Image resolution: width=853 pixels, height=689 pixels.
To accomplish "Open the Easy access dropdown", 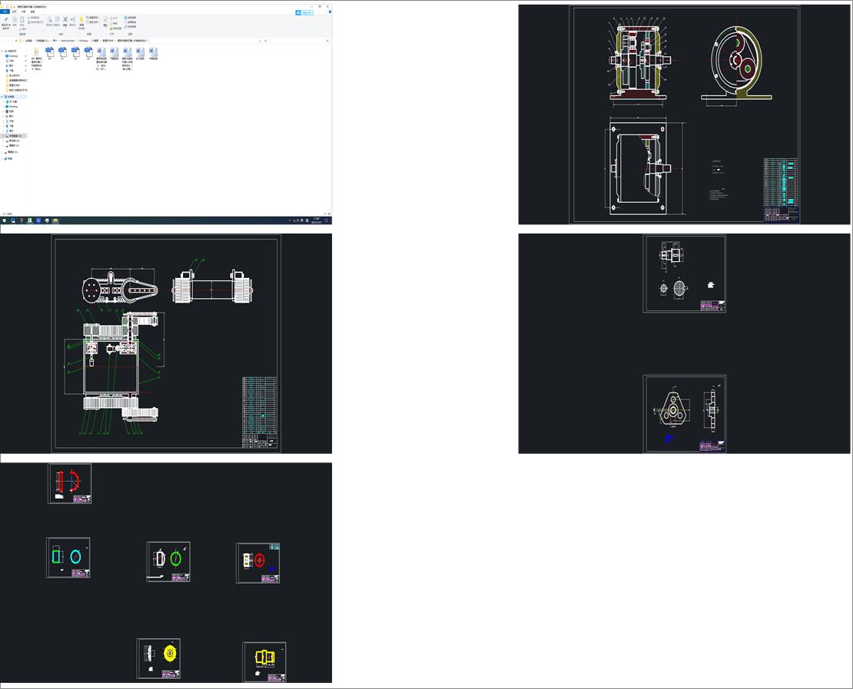I will tap(93, 22).
